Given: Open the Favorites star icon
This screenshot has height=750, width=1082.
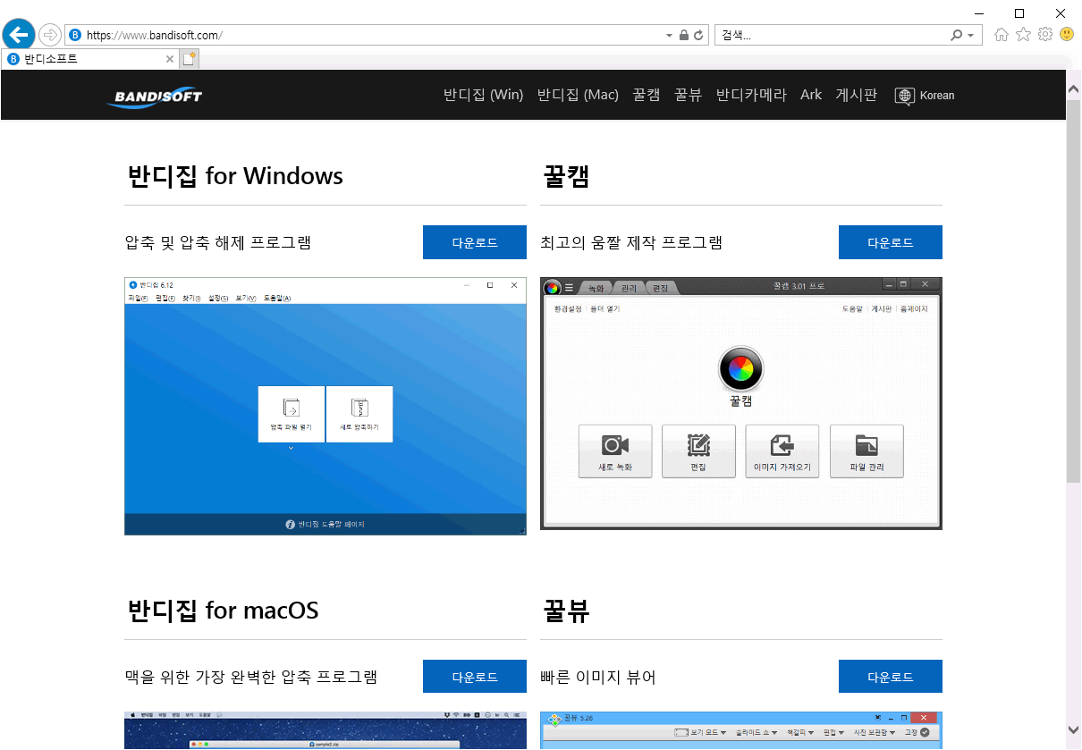Looking at the screenshot, I should point(1023,35).
